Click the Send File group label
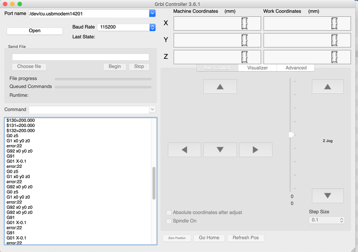This screenshot has width=358, height=252. (17, 46)
